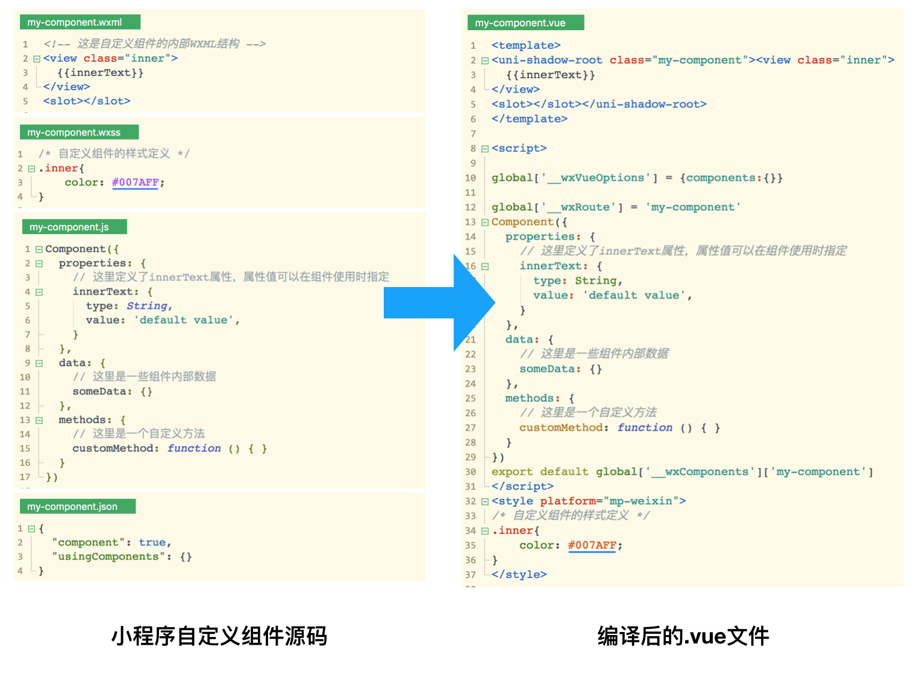Collapse the script block in my-component.vue
This screenshot has height=673, width=917.
(x=485, y=149)
